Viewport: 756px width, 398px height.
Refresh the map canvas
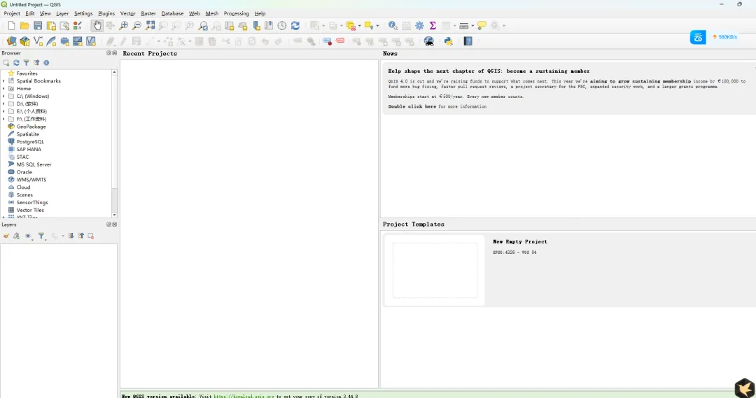tap(295, 26)
